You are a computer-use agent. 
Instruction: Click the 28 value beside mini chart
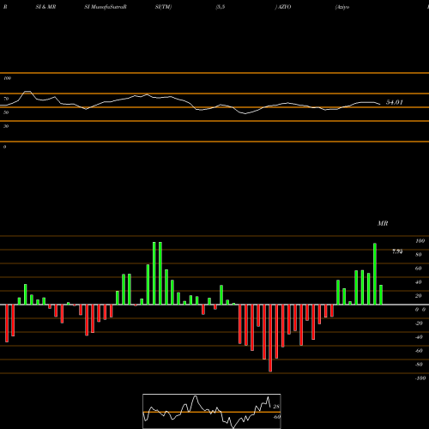click(276, 407)
